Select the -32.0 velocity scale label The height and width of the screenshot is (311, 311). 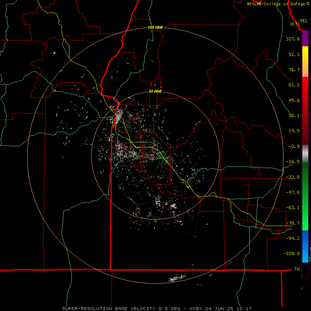pos(293,177)
